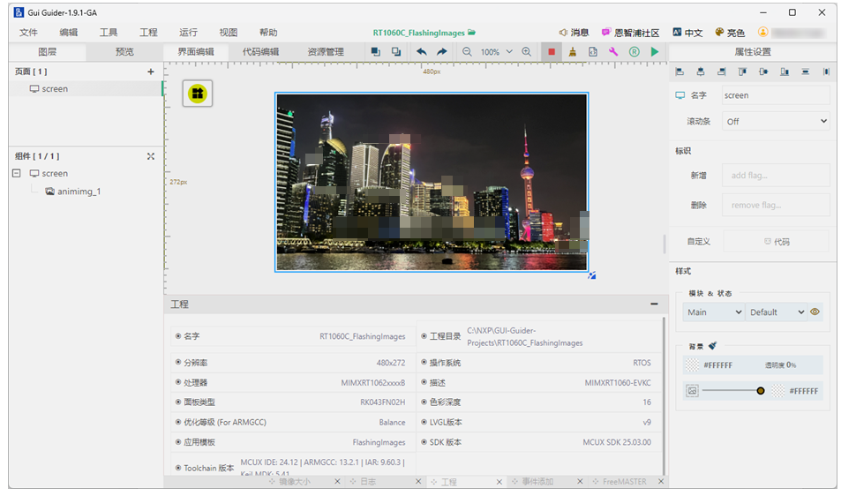Open the 工程 menu in menu bar
Viewport: 856px width, 496px height.
click(148, 33)
